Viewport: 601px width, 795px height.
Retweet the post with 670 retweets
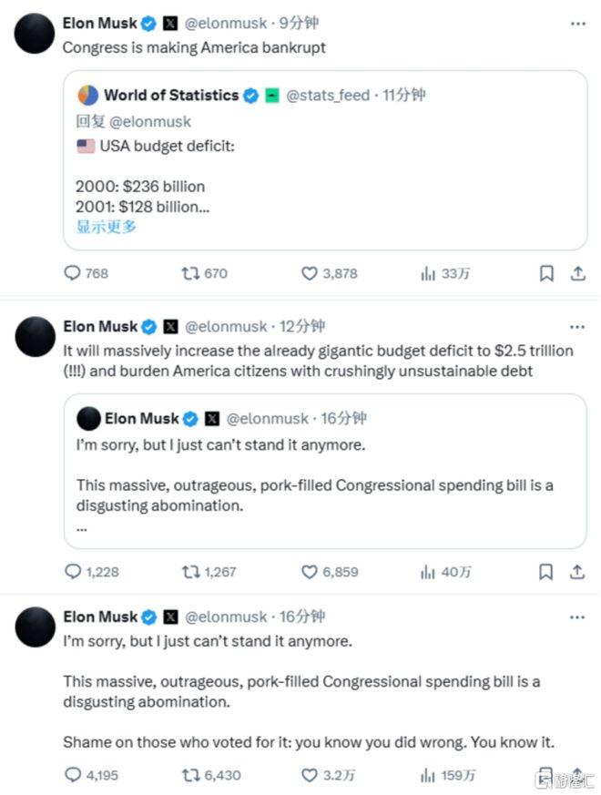click(x=191, y=273)
